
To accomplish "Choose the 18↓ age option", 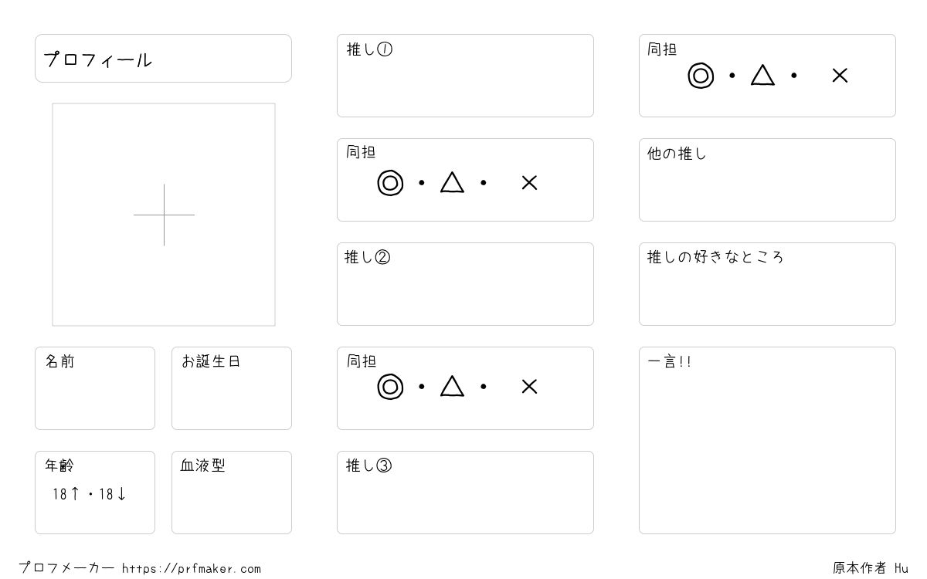I will (x=112, y=494).
